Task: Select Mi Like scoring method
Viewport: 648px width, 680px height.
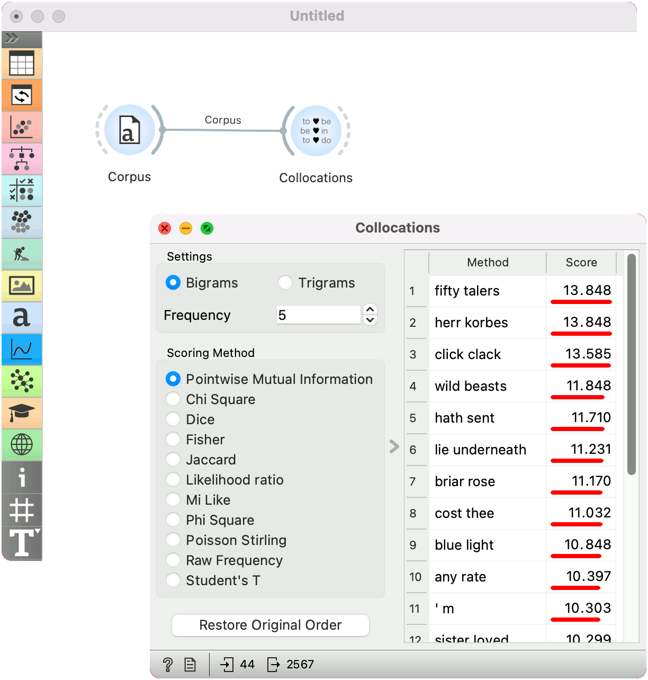Action: point(173,500)
